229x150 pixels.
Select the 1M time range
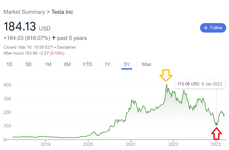tap(48, 64)
